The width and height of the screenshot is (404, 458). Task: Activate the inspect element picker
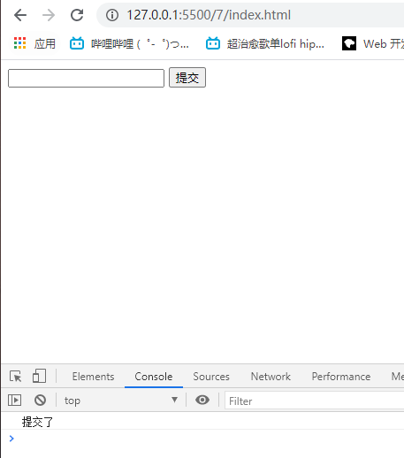pos(16,377)
